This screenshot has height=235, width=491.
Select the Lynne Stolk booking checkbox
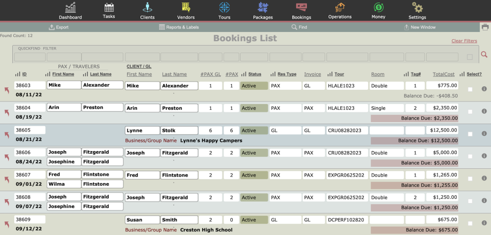click(470, 134)
